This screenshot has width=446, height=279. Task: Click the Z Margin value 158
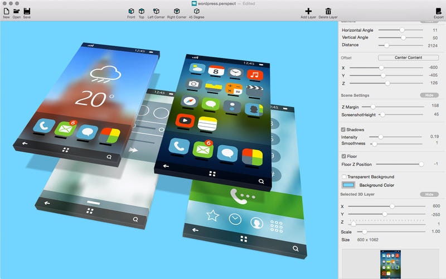click(435, 105)
